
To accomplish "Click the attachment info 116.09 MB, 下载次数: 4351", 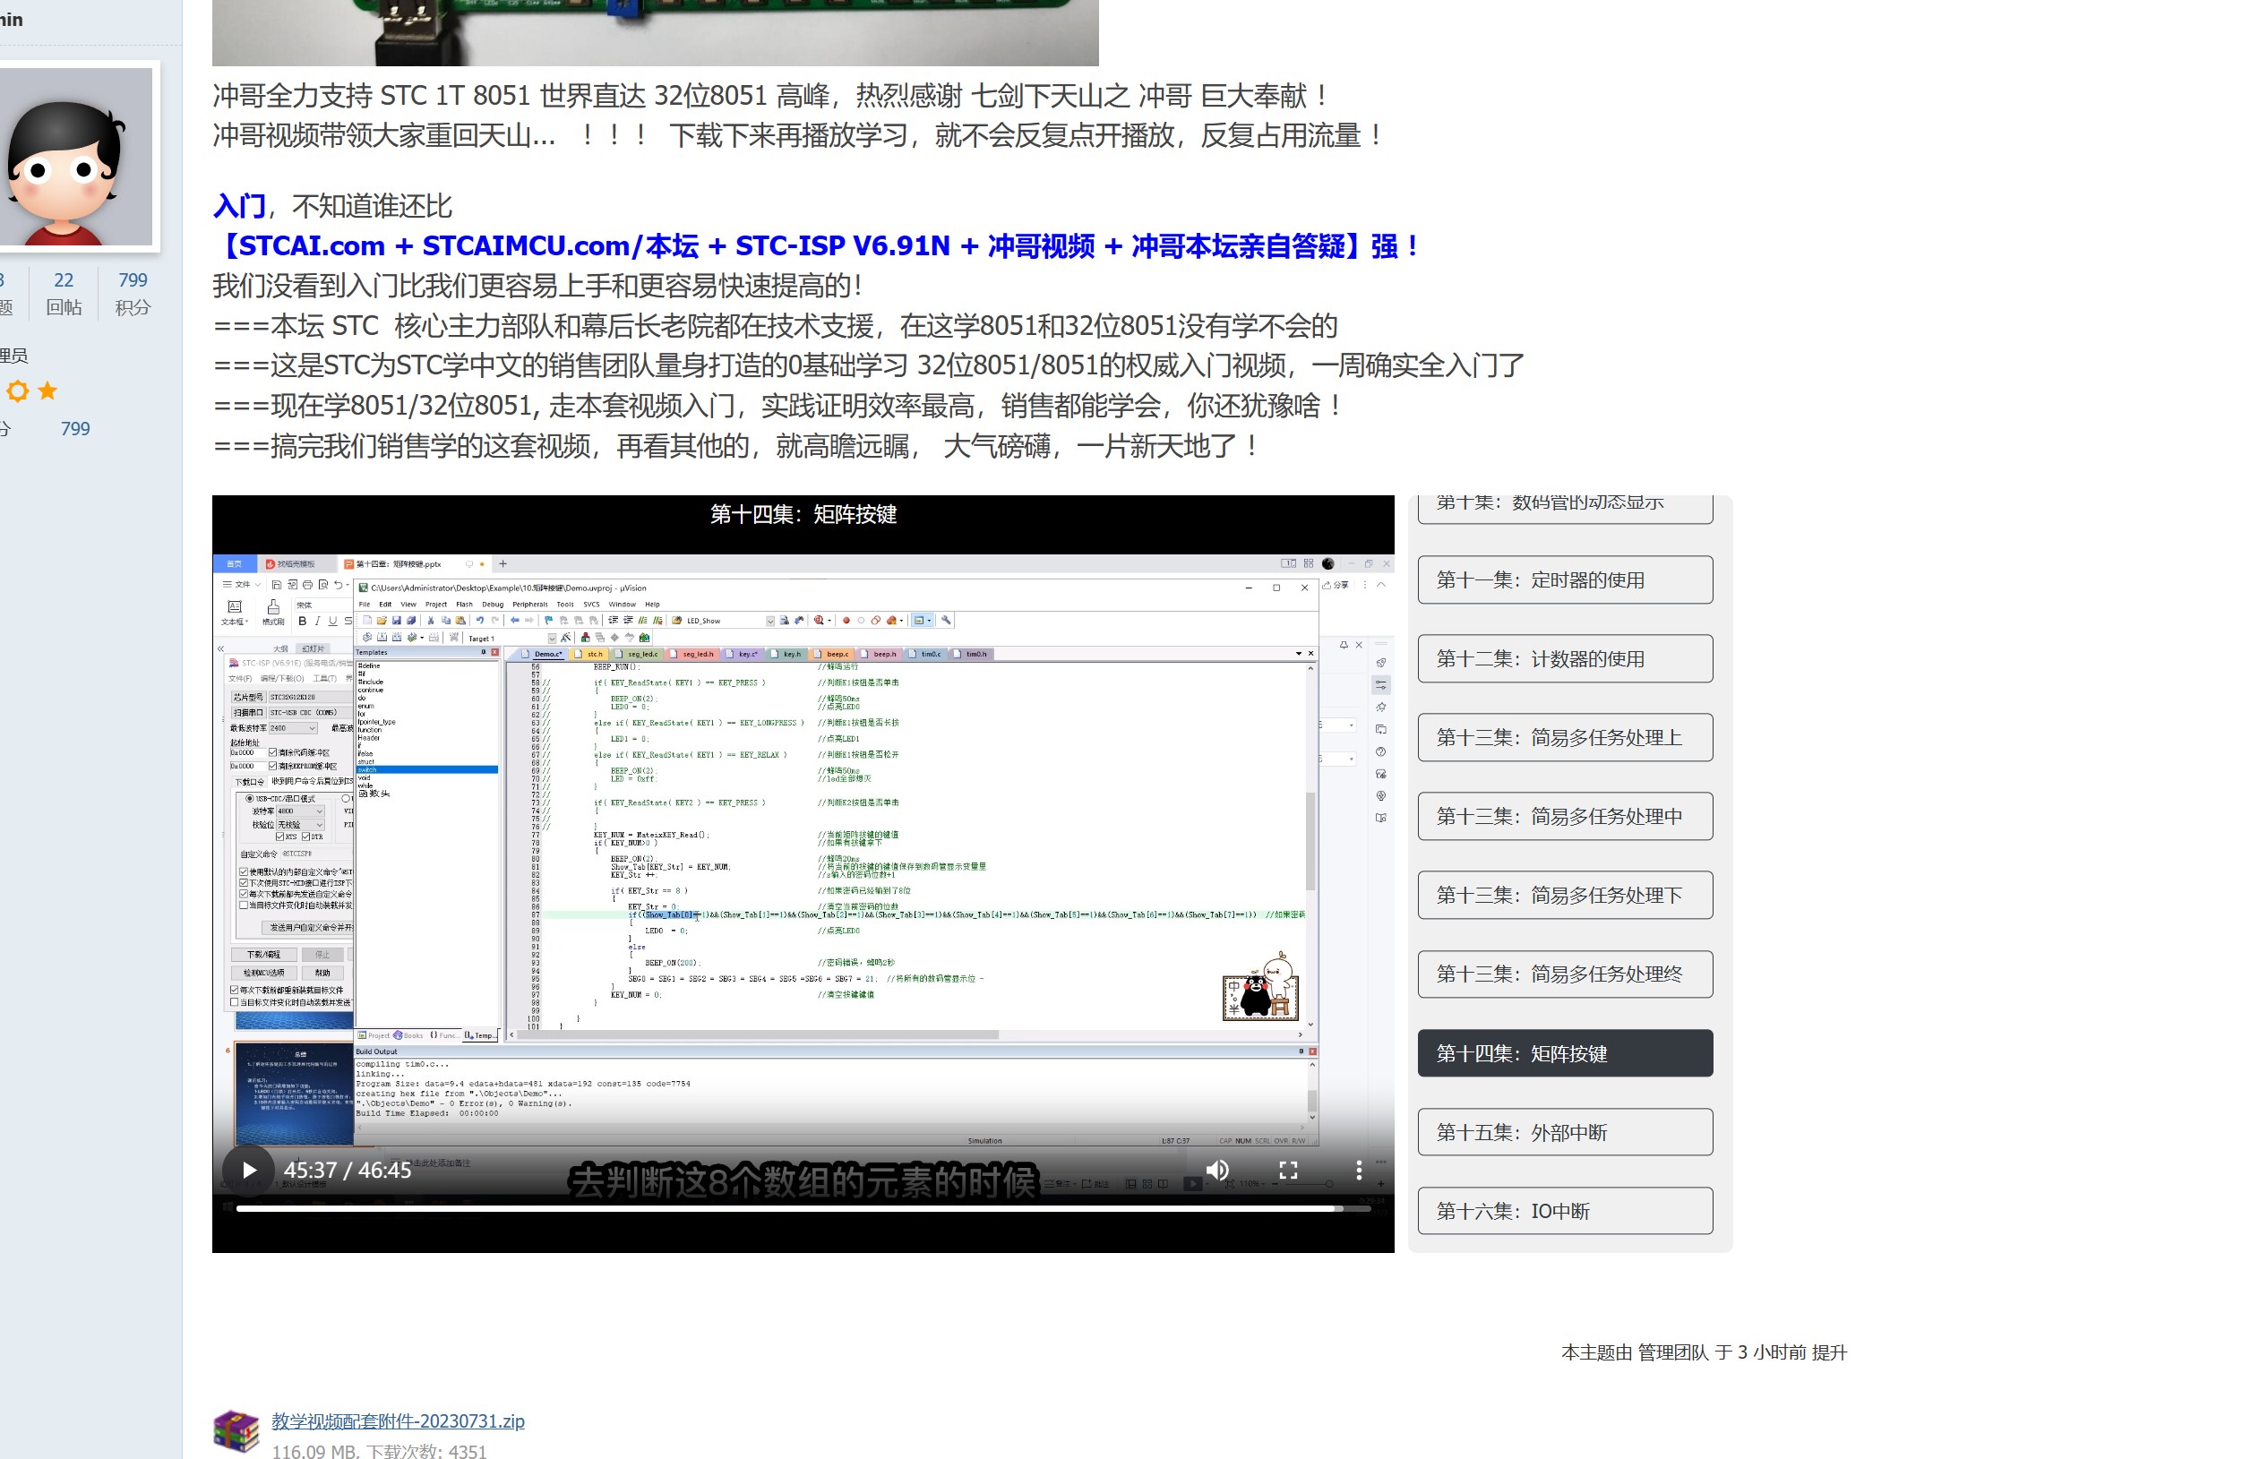I will [x=379, y=1451].
